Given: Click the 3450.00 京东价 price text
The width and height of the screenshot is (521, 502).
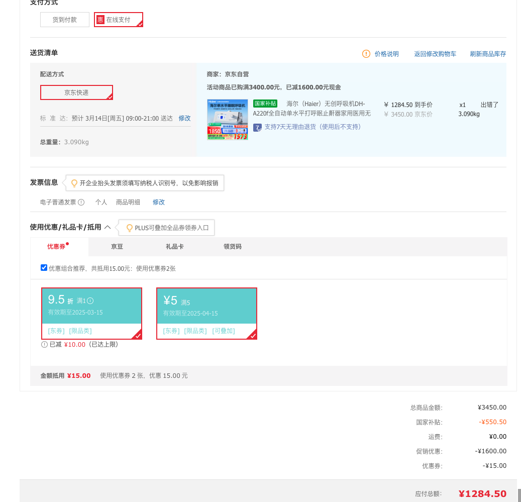Looking at the screenshot, I should pos(408,114).
